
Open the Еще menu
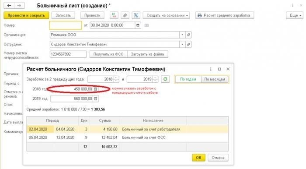295,15
